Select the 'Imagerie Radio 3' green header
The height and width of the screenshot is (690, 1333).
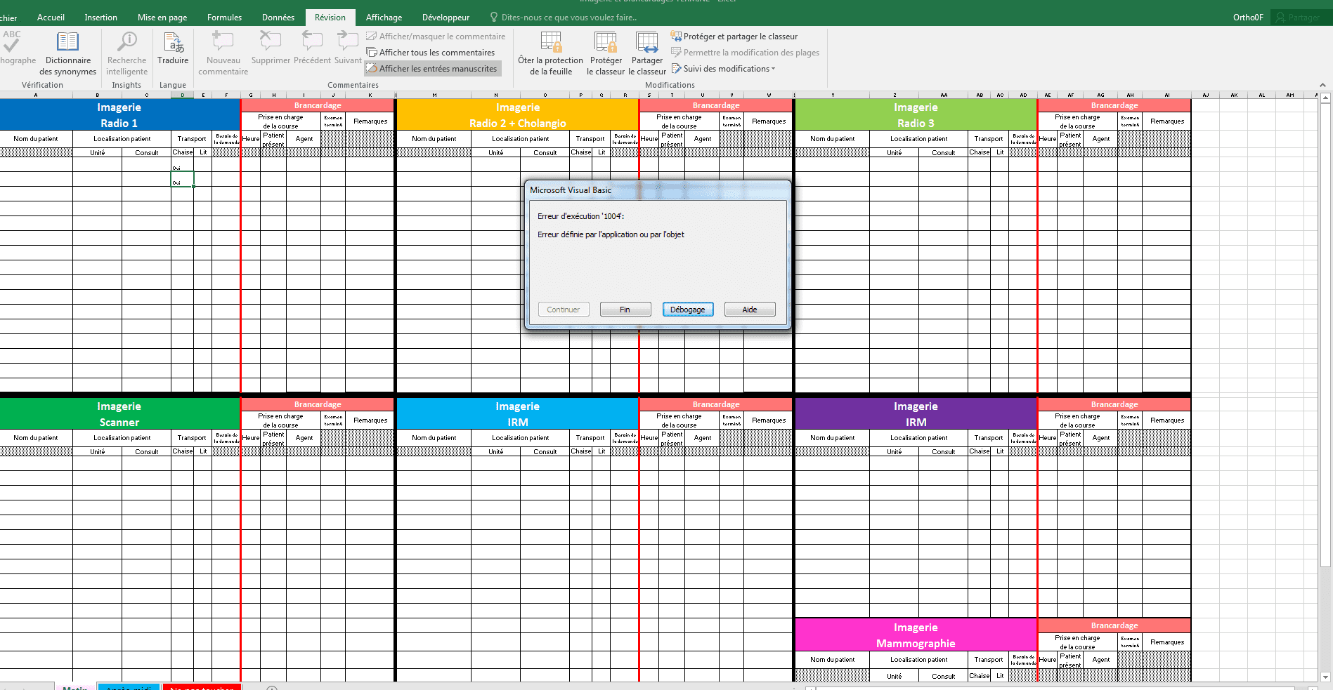(916, 115)
